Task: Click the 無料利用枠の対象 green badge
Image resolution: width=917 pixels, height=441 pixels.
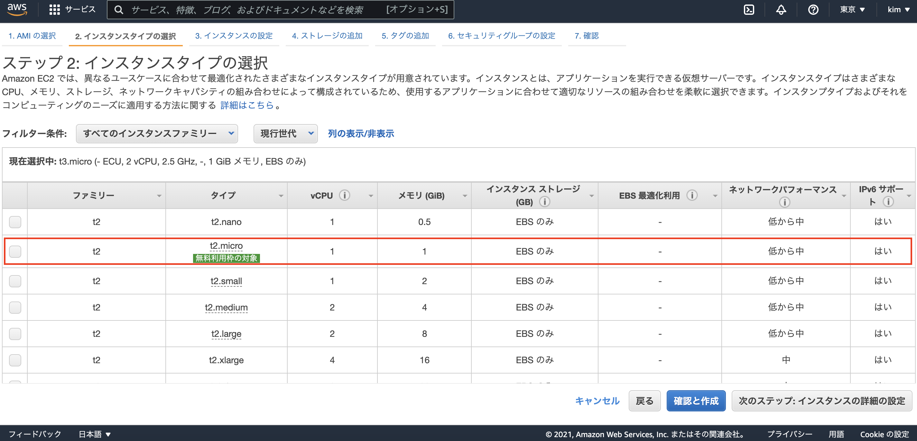Action: tap(227, 258)
